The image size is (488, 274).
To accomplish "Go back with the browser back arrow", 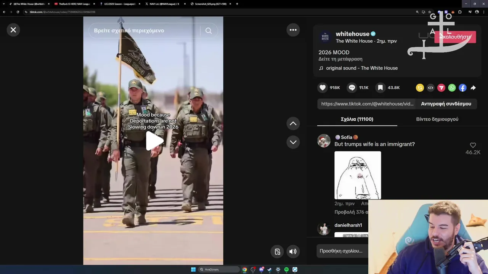I will click(x=4, y=12).
